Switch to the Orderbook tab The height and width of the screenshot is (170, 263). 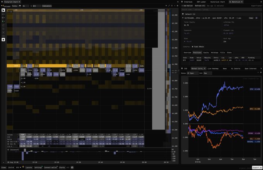188,2
